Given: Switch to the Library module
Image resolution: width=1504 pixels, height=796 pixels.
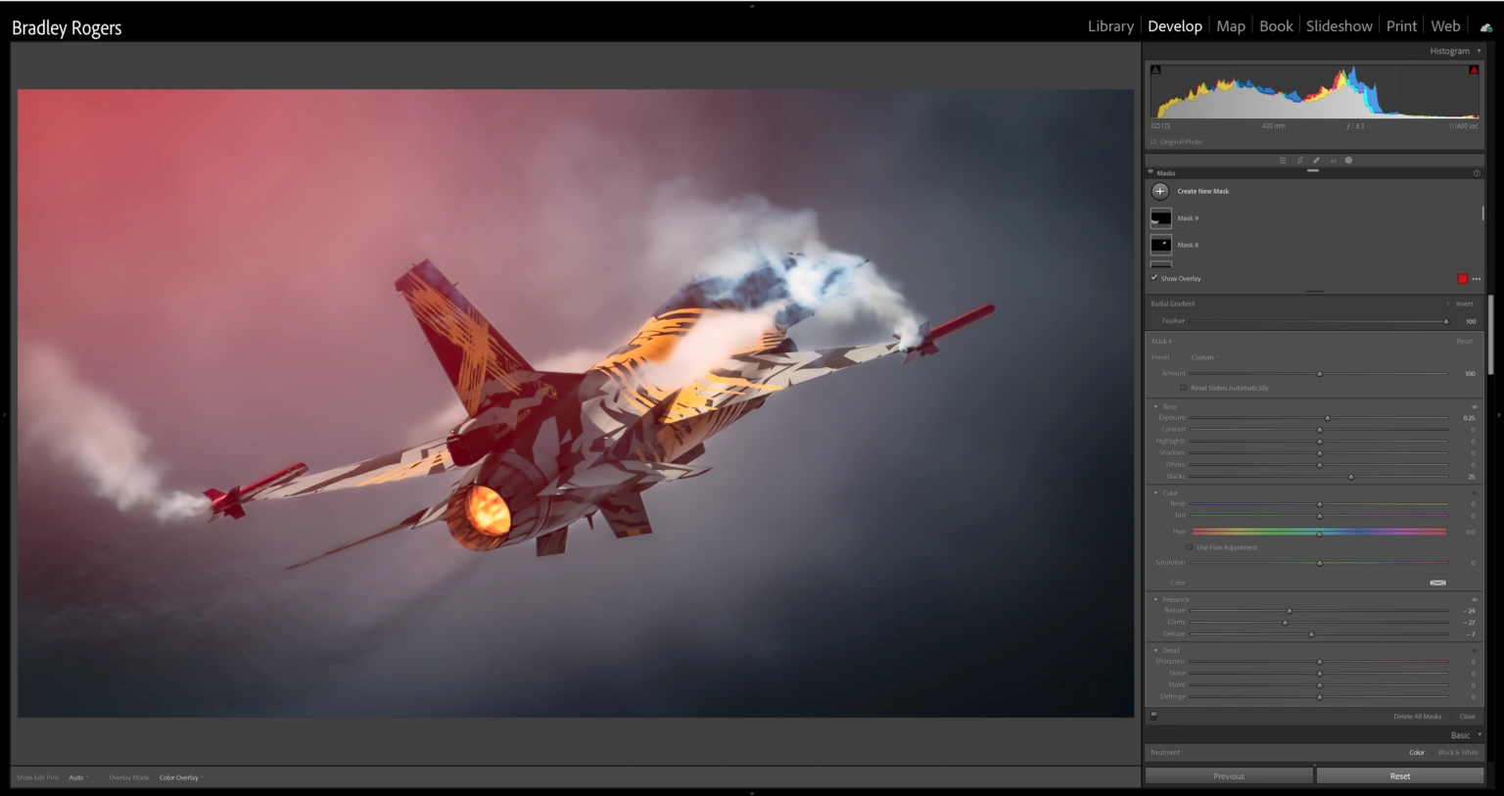Looking at the screenshot, I should click(1110, 26).
